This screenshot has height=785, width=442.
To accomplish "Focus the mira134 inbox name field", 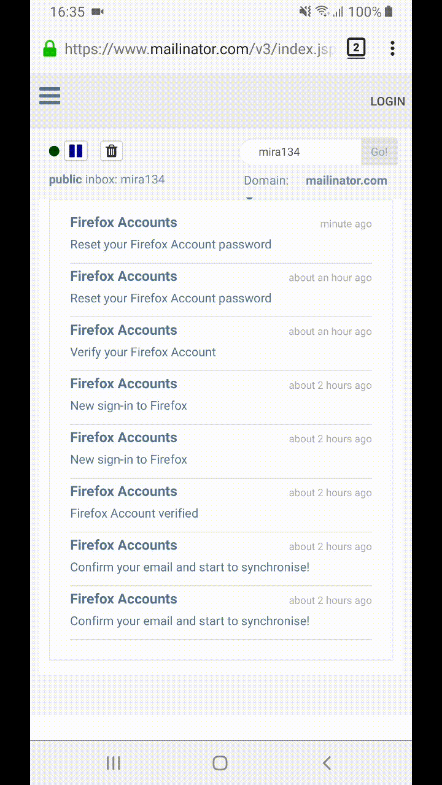I will click(301, 152).
